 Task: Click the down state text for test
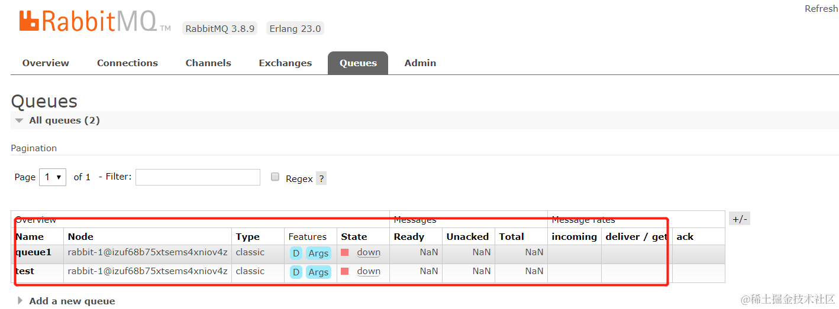pos(369,271)
